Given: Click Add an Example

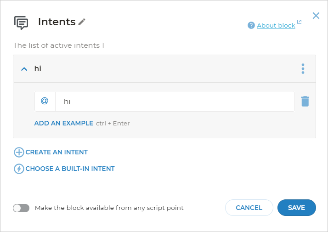Looking at the screenshot, I should coord(63,123).
